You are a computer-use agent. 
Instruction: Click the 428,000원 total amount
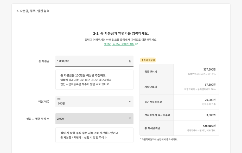(209, 126)
